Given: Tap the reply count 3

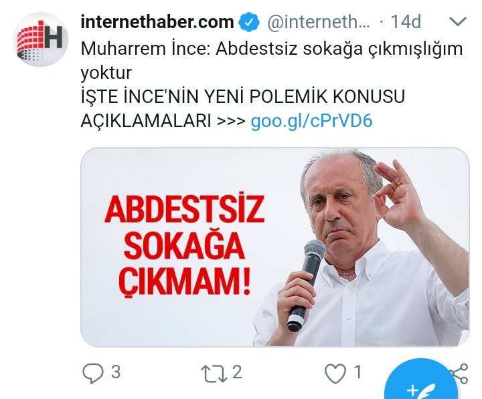Looking at the screenshot, I should pyautogui.click(x=116, y=372).
